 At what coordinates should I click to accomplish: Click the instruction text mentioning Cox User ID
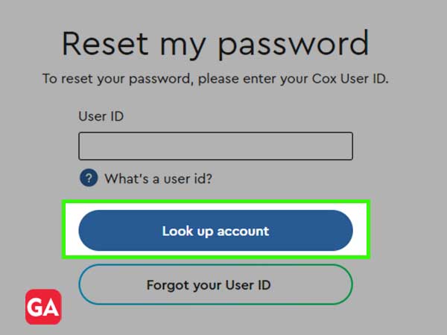[215, 79]
